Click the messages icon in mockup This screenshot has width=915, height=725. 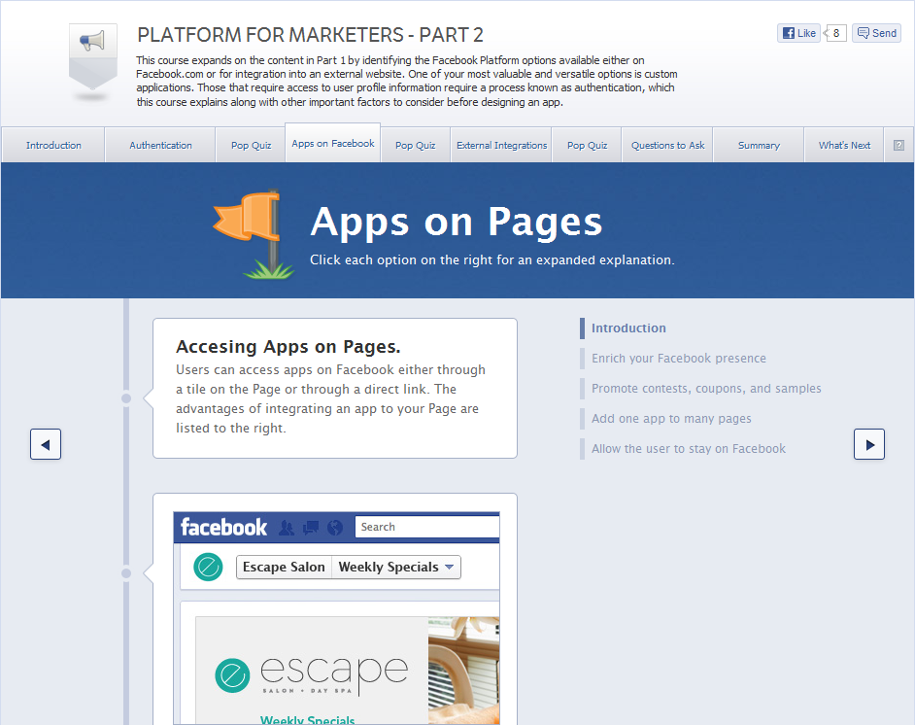tap(311, 528)
